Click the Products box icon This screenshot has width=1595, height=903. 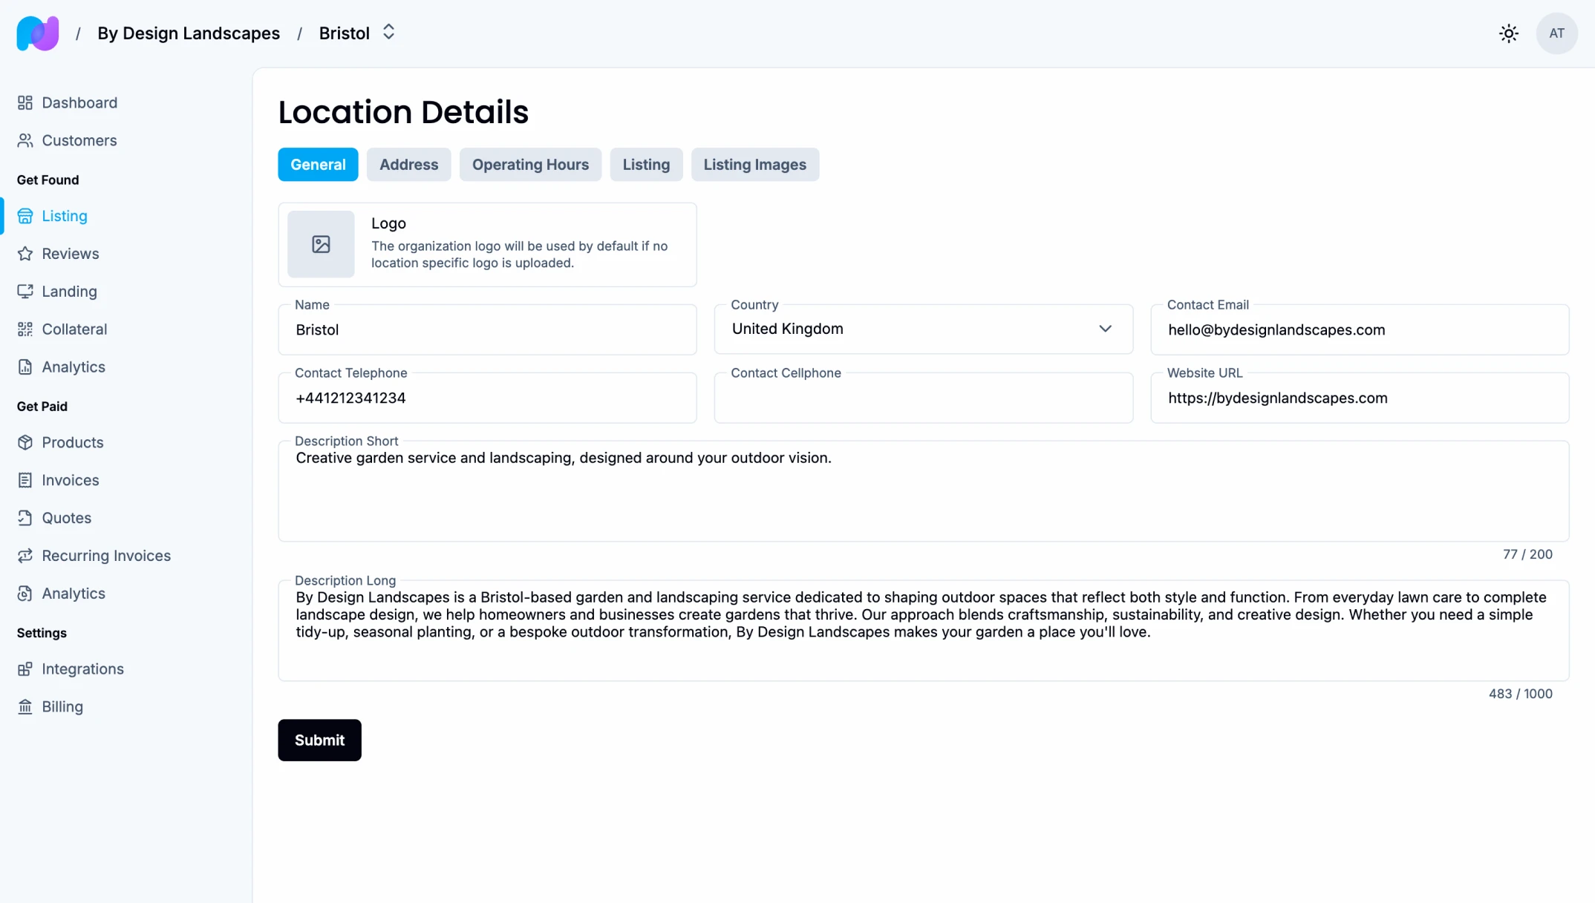pos(25,442)
